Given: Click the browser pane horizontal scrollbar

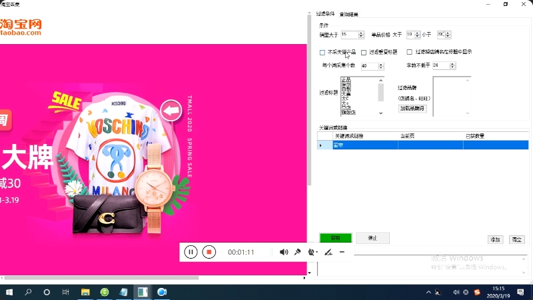Looking at the screenshot, I should pos(102,278).
